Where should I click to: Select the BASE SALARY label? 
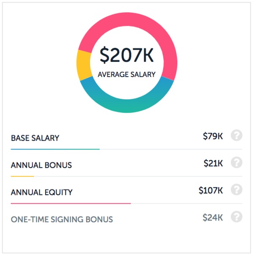click(35, 138)
